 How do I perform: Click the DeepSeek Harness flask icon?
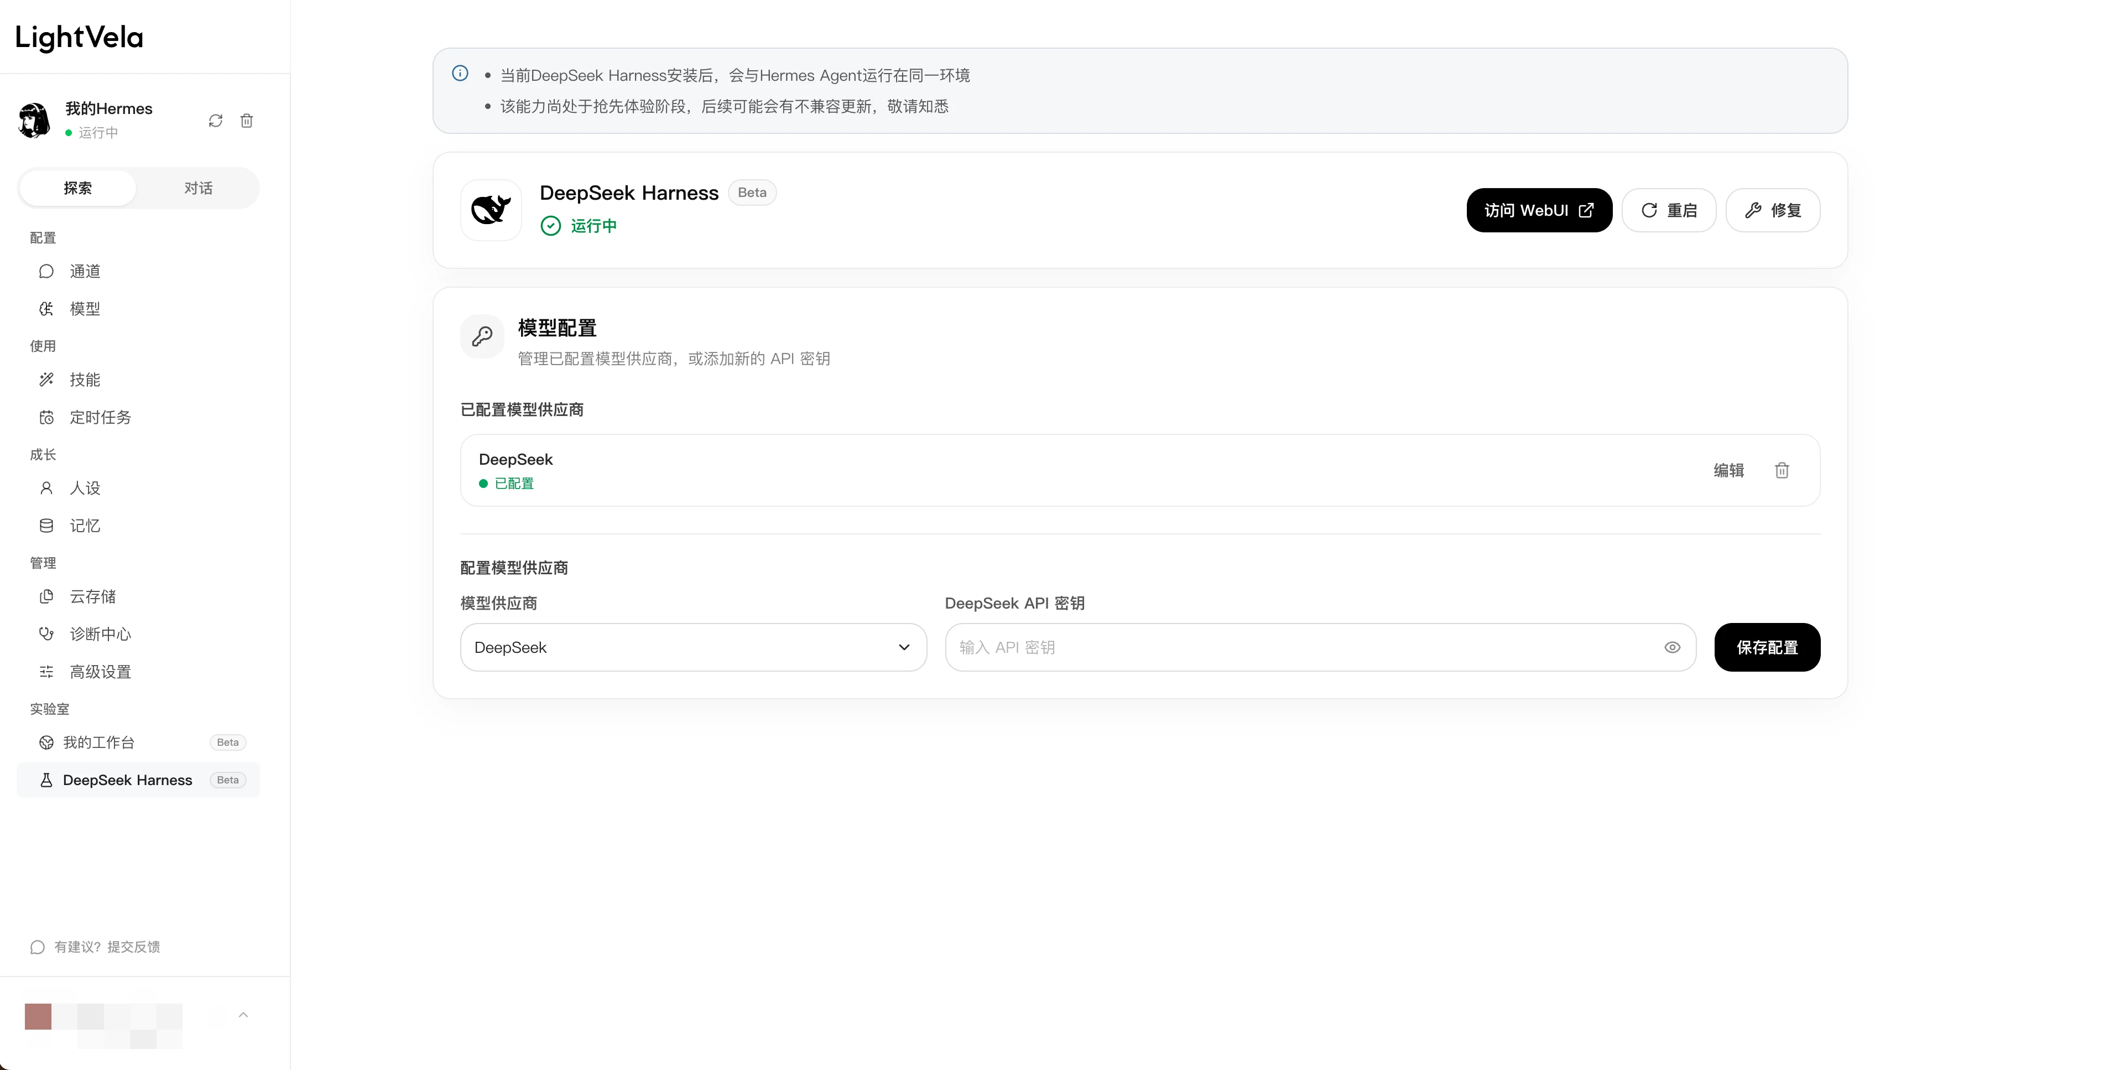[46, 780]
